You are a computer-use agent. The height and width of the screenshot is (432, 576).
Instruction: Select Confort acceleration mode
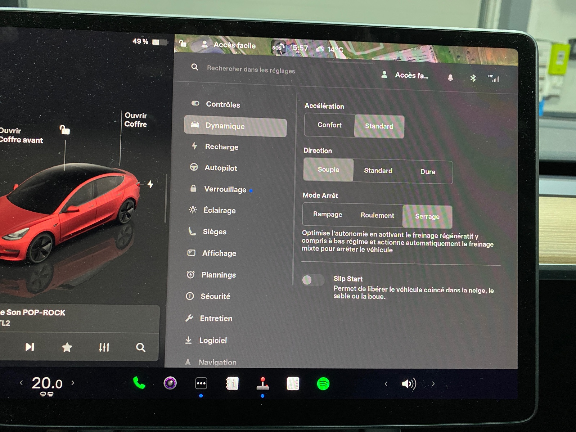point(329,125)
